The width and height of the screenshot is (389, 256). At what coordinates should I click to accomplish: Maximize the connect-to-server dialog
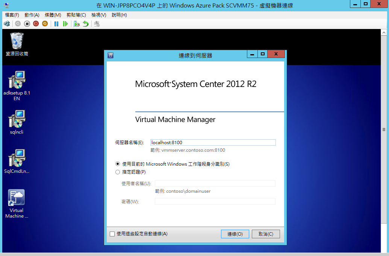click(263, 54)
